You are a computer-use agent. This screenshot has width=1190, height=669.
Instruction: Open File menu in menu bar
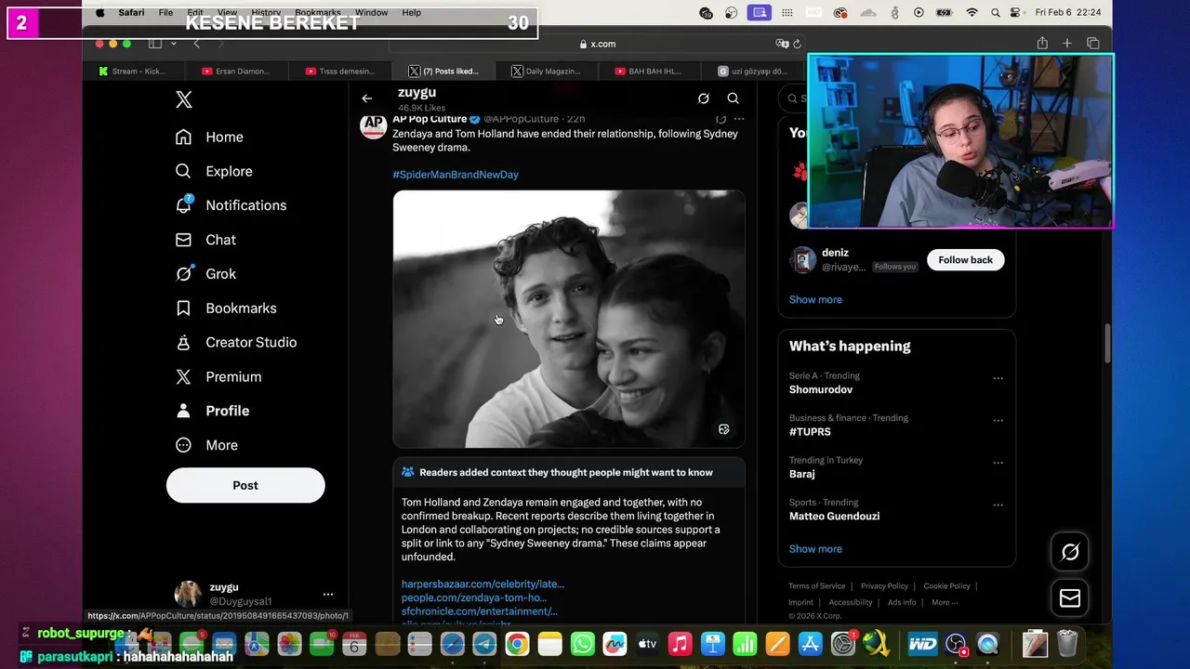(165, 13)
